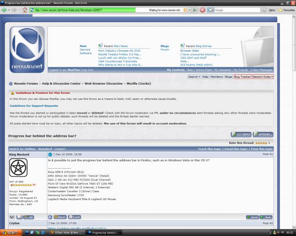This screenshot has width=296, height=236.
Task: Click the browser Back arrow
Action: click(4, 10)
